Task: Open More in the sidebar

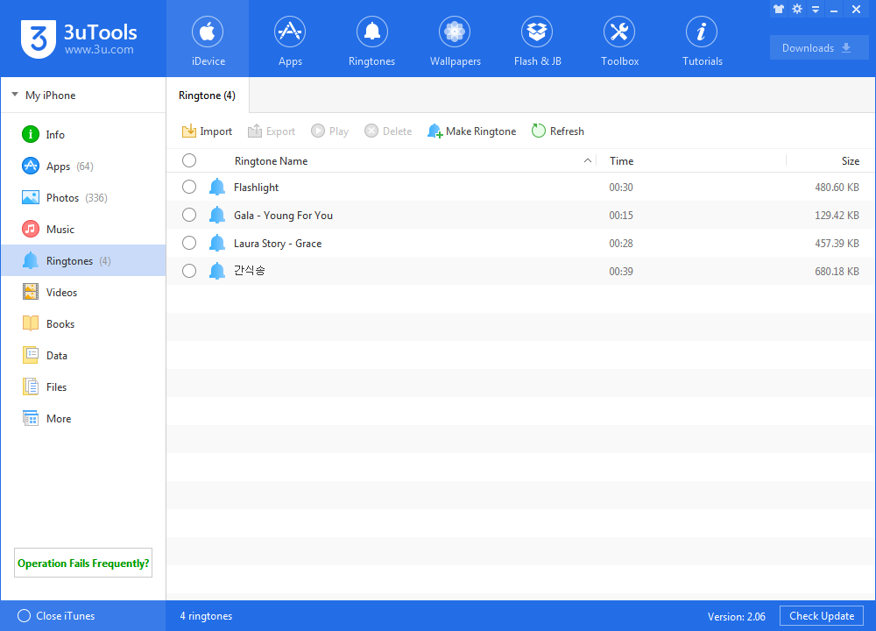Action: tap(84, 419)
